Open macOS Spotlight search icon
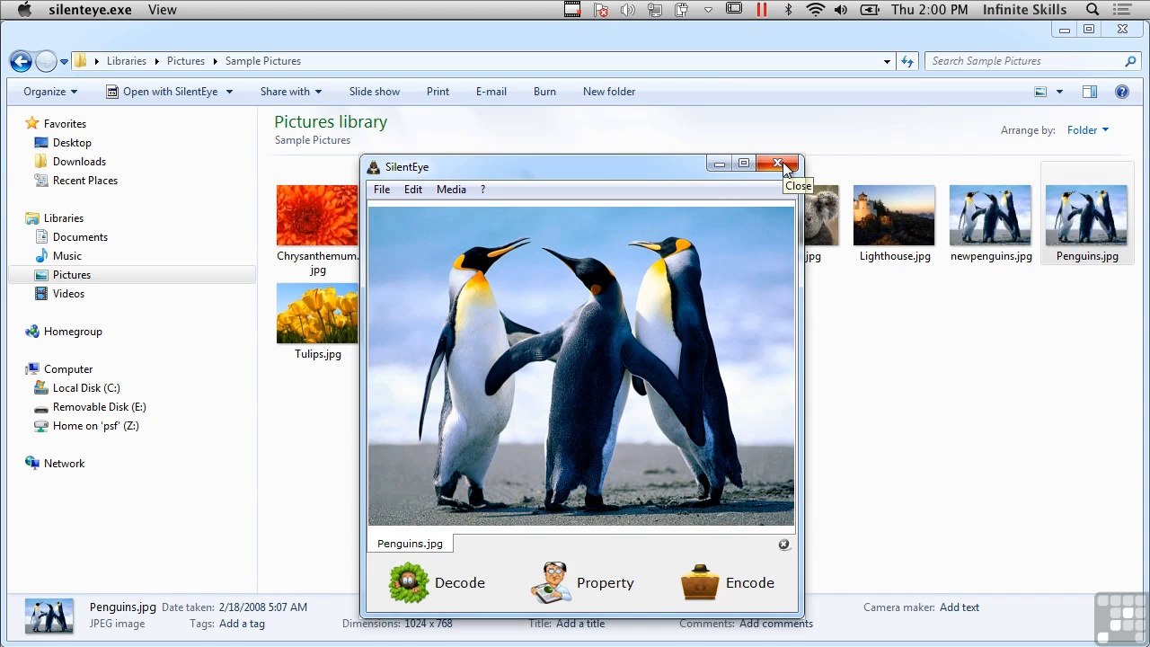 pos(1092,10)
